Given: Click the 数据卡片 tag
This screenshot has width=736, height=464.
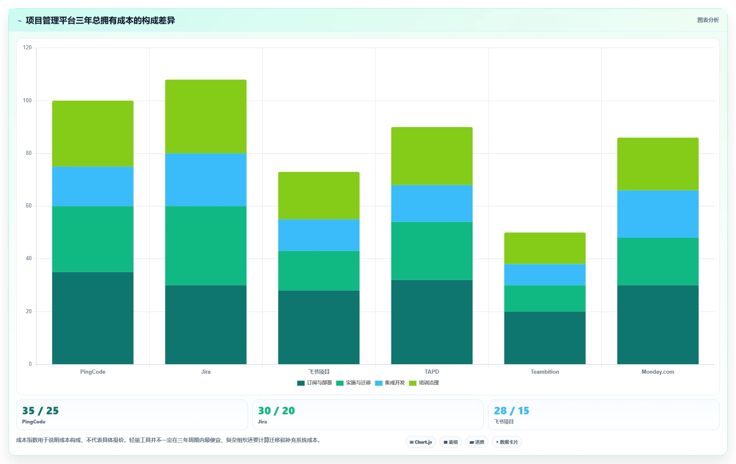Looking at the screenshot, I should click(x=507, y=442).
